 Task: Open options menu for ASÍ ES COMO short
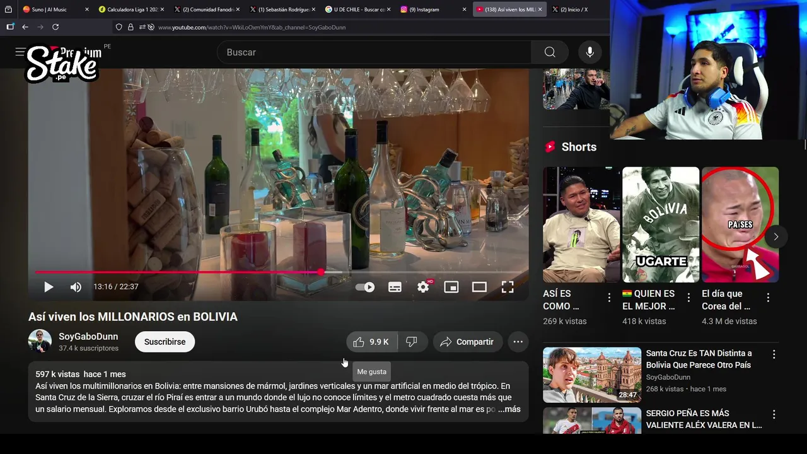pyautogui.click(x=609, y=298)
